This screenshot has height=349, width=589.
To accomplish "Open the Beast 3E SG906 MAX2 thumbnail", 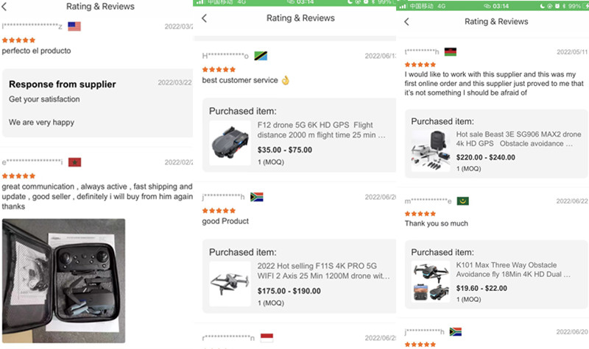I will click(x=431, y=151).
